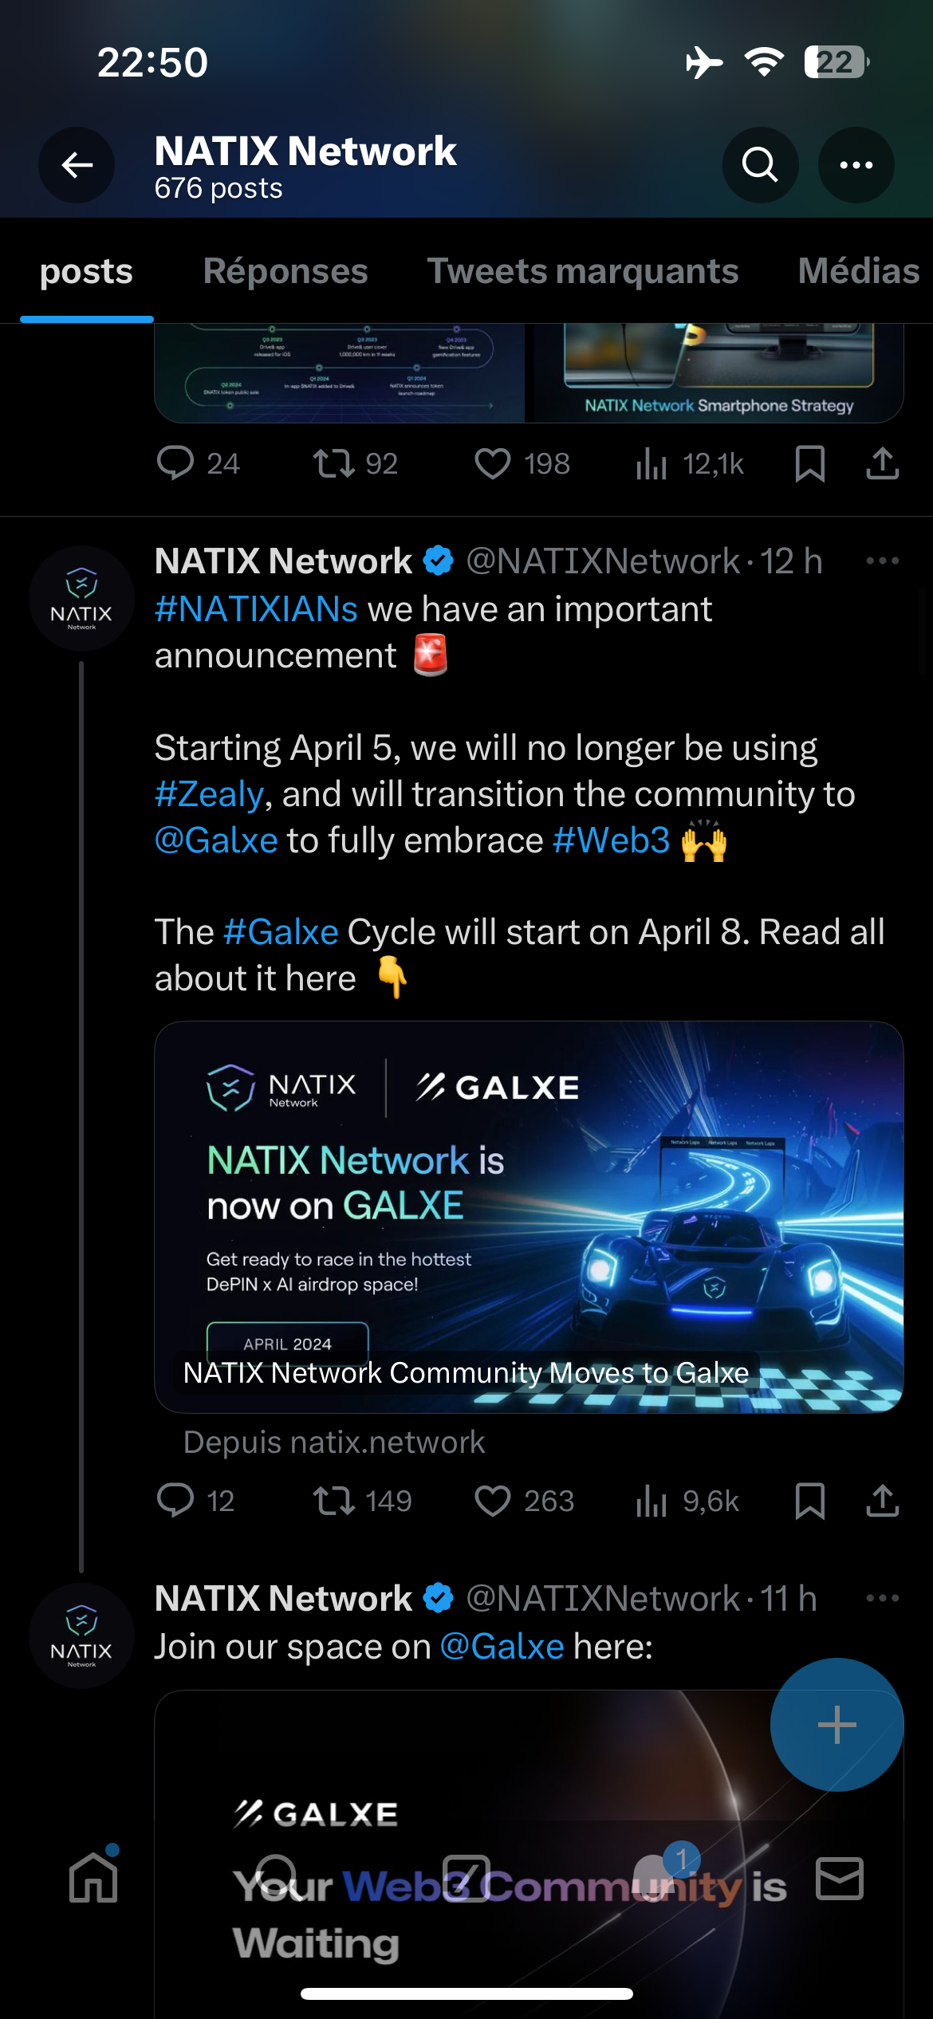Open the NATIX is now on GALXE card
The width and height of the screenshot is (933, 2019).
[529, 1217]
